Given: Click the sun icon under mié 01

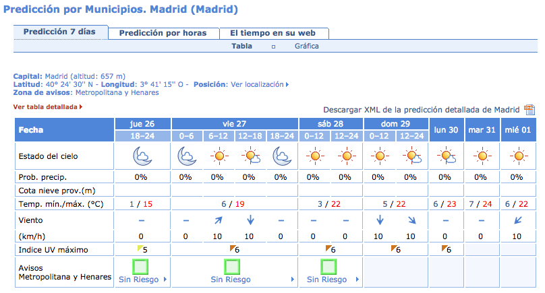Looking at the screenshot, I should point(519,156).
